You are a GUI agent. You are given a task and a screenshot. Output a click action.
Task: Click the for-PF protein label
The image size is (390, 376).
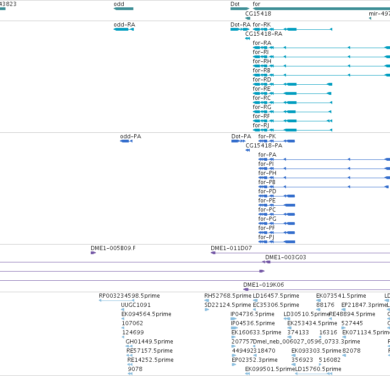coord(266,228)
